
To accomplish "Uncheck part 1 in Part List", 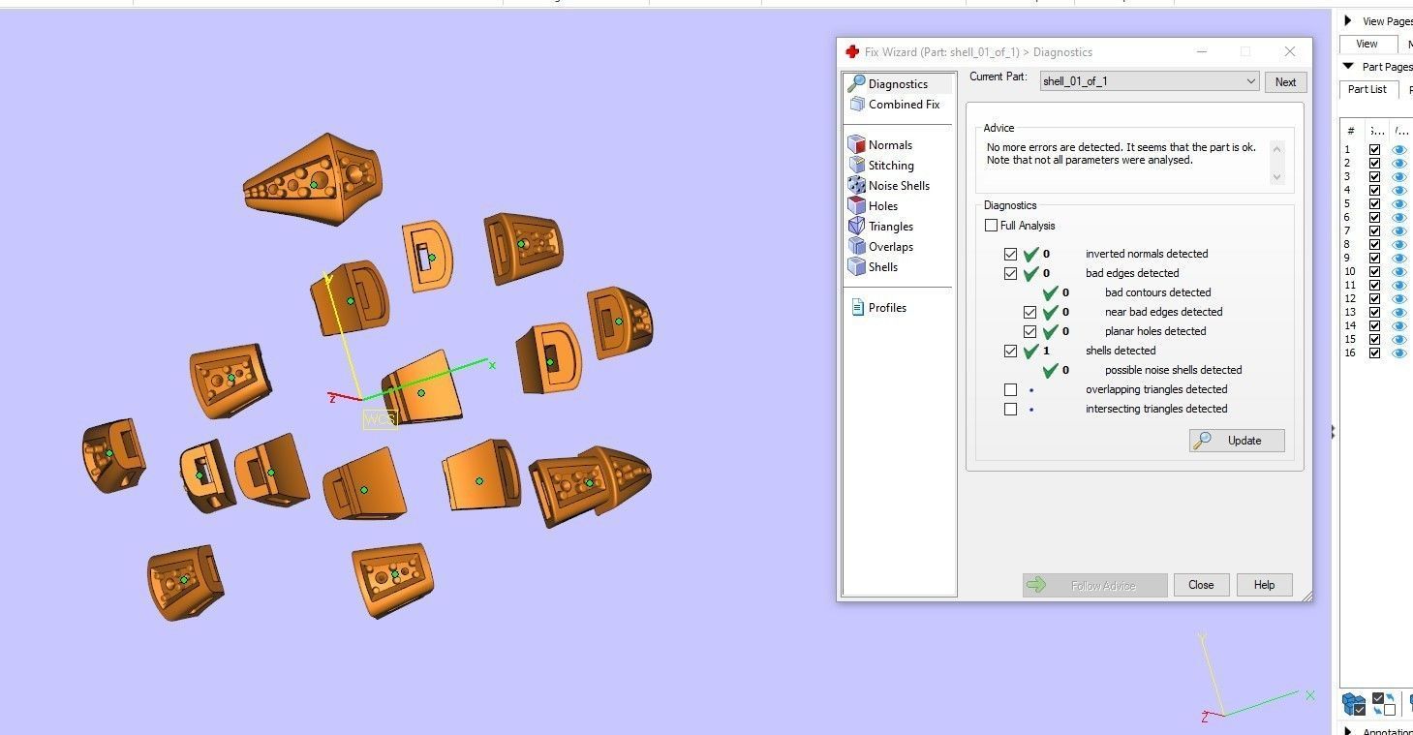I will pyautogui.click(x=1374, y=150).
